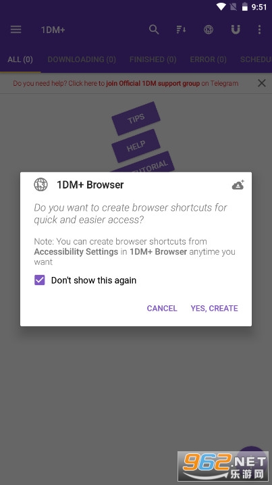Click YES, CREATE to add shortcuts
This screenshot has height=485, width=272.
[x=214, y=308]
